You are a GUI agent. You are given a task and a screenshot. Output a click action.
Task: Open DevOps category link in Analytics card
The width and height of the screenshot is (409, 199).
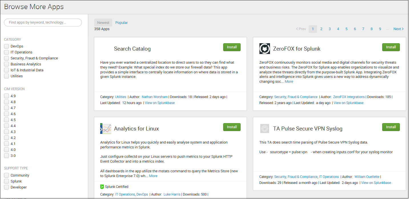[142, 194]
